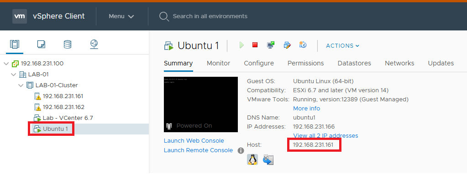Image resolution: width=467 pixels, height=174 pixels.
Task: Click the vSphere Client title
Action: [59, 16]
